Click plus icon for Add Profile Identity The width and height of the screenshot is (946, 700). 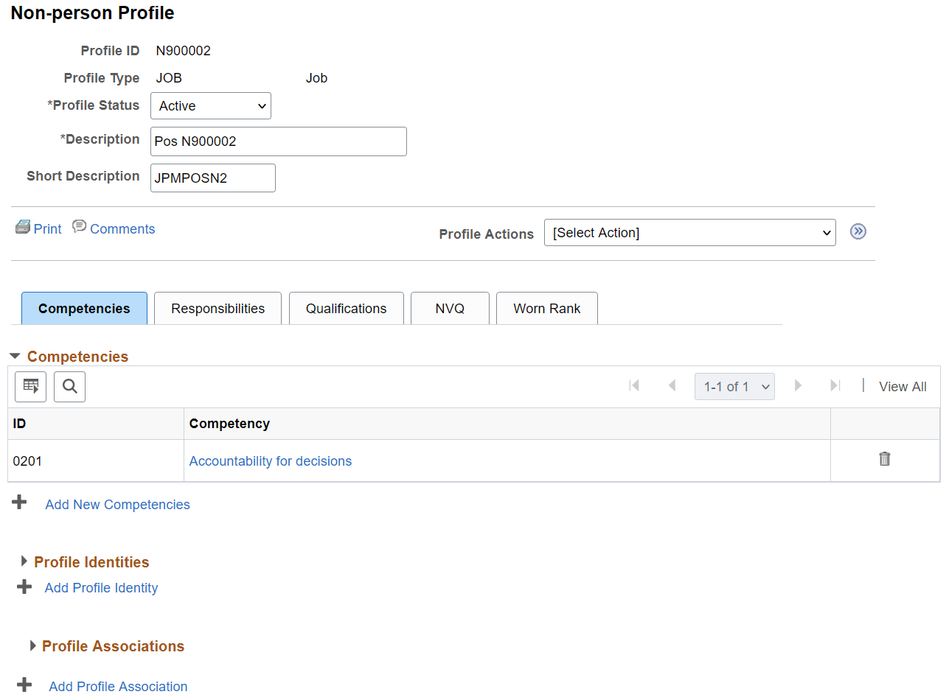point(24,587)
